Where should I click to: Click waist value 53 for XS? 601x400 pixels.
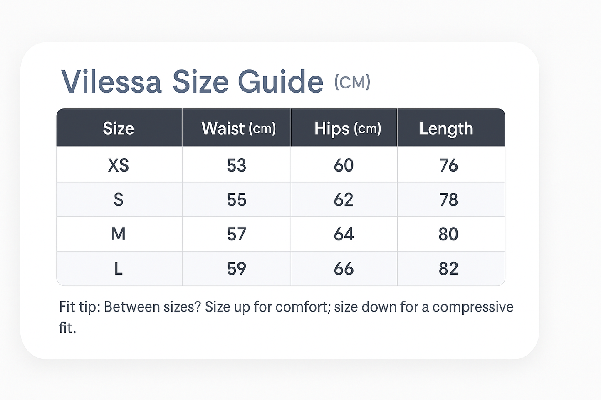(x=237, y=165)
